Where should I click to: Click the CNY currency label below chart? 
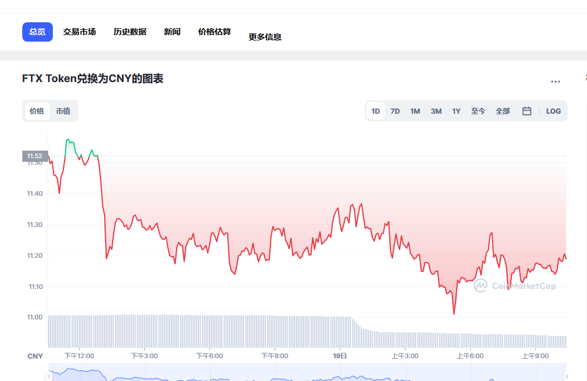click(35, 356)
